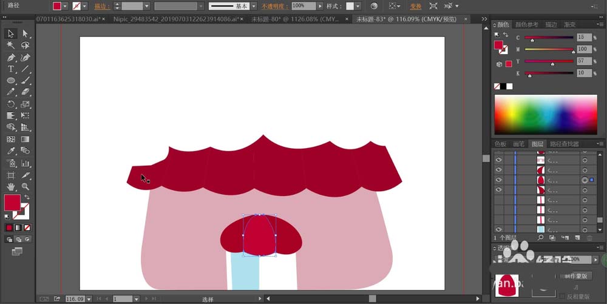Set toolbox paint mode to solid Color
Screen dimensions: 607x304
(x=9, y=228)
